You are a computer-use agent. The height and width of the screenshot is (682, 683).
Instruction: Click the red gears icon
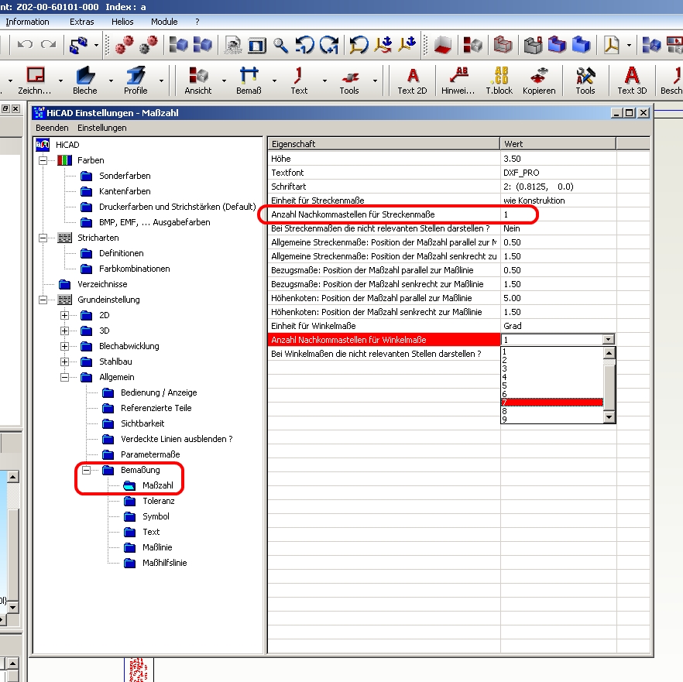coord(124,45)
